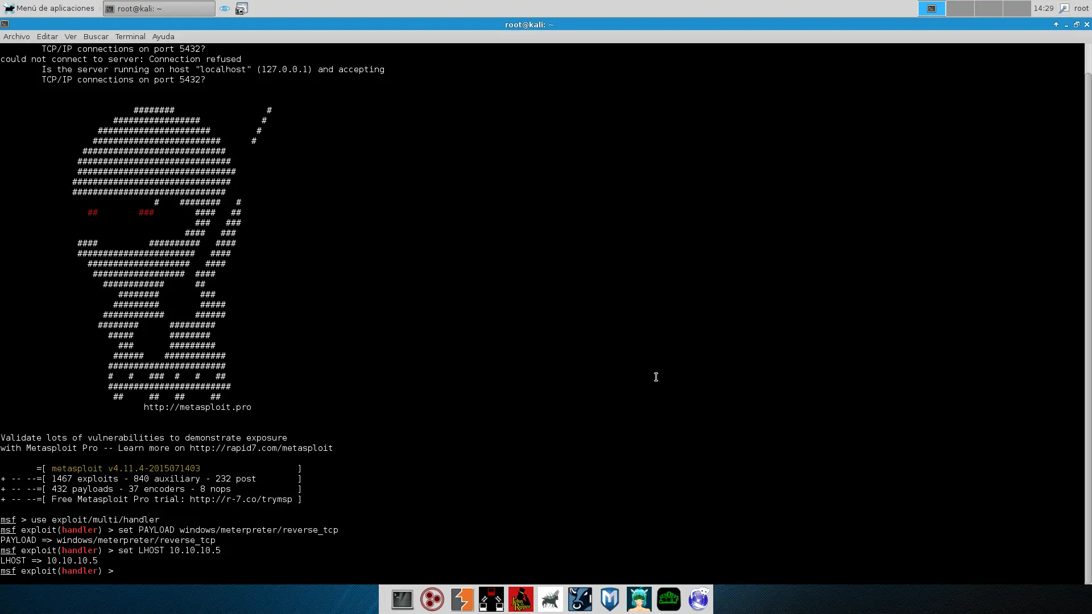1092x614 pixels.
Task: Click 'Validate lots of vulnerabilities' text line
Action: 144,438
